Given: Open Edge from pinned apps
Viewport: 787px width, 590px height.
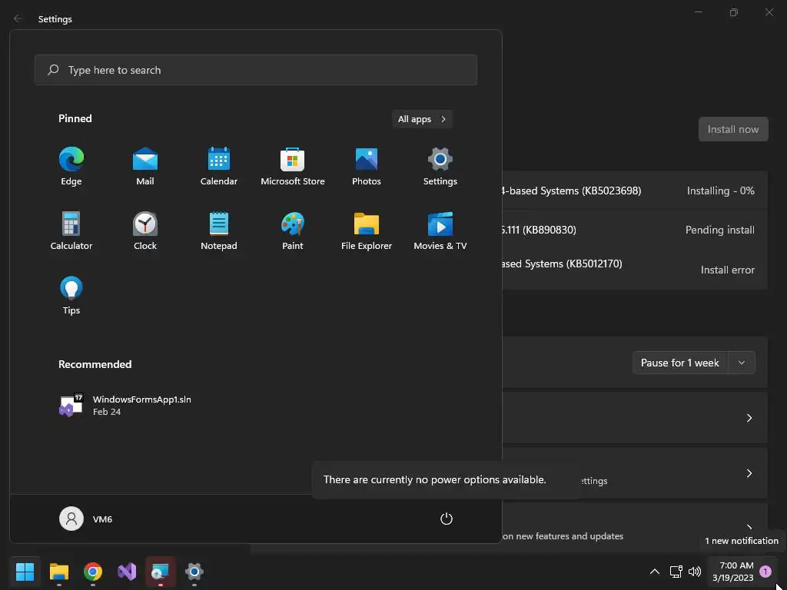Looking at the screenshot, I should pos(71,167).
